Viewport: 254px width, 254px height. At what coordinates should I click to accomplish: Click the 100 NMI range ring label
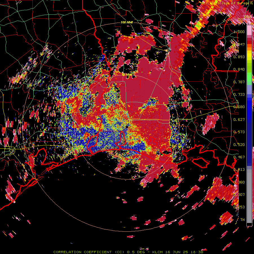(x=127, y=22)
